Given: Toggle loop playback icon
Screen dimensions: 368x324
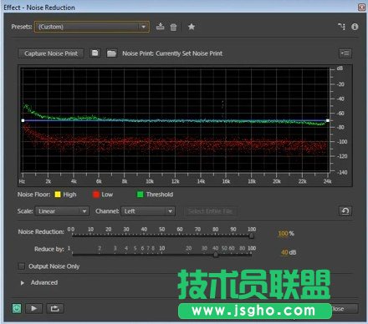Looking at the screenshot, I should pyautogui.click(x=54, y=308).
